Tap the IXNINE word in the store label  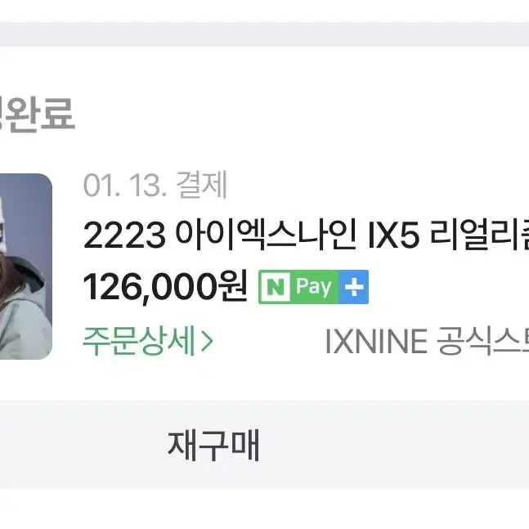point(376,341)
